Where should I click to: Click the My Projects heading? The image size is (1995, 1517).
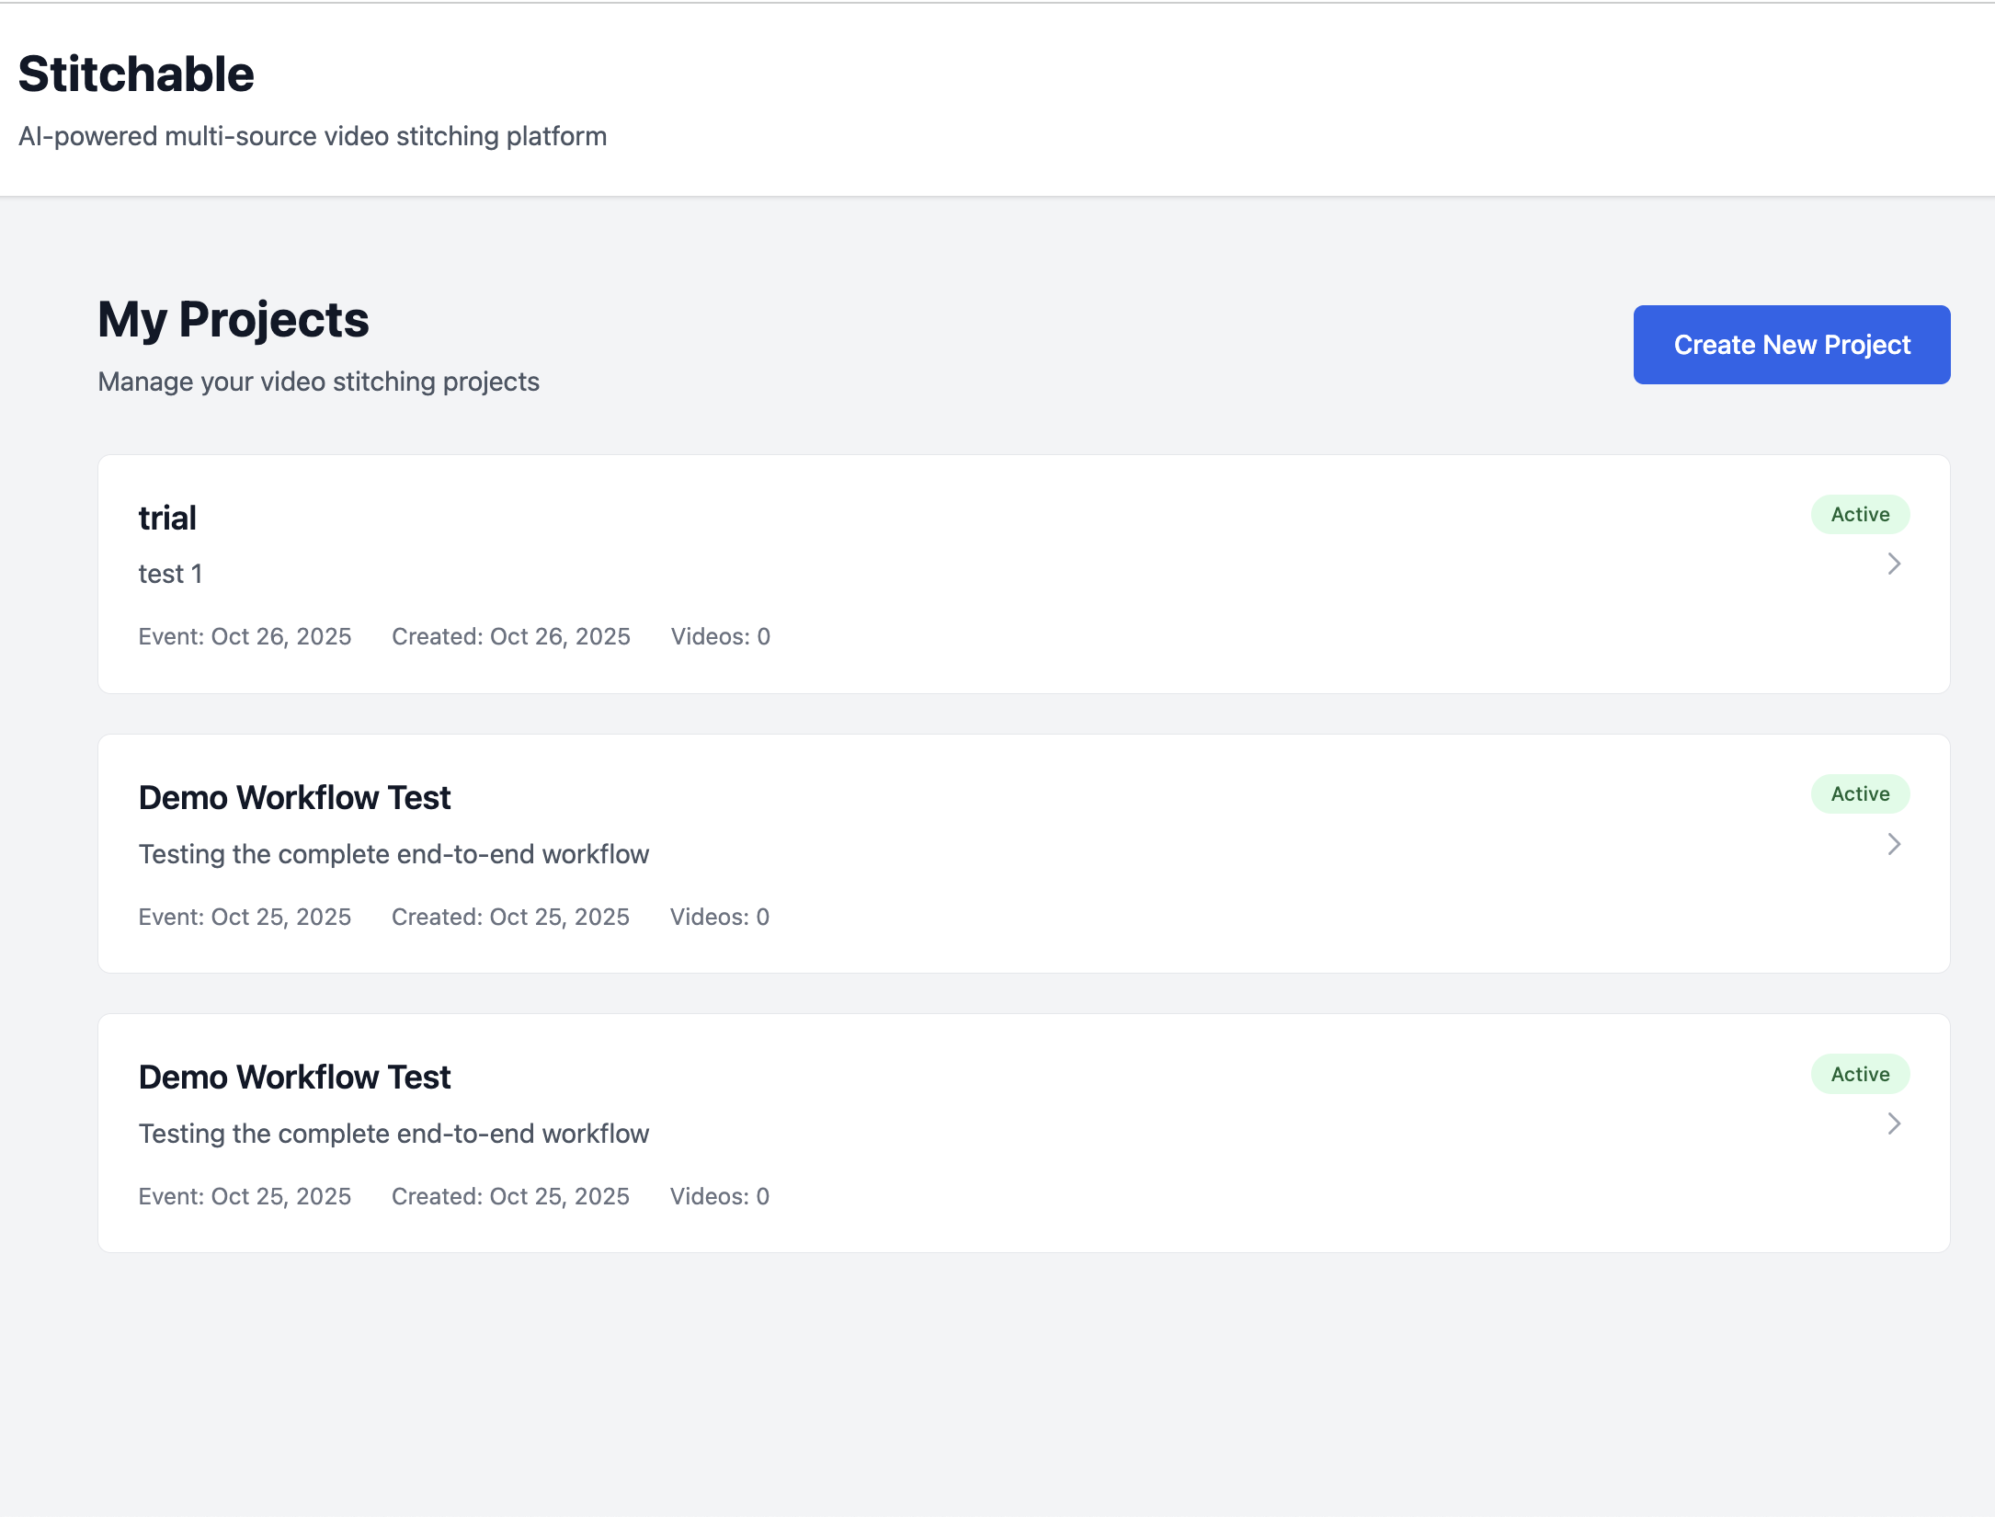tap(234, 320)
